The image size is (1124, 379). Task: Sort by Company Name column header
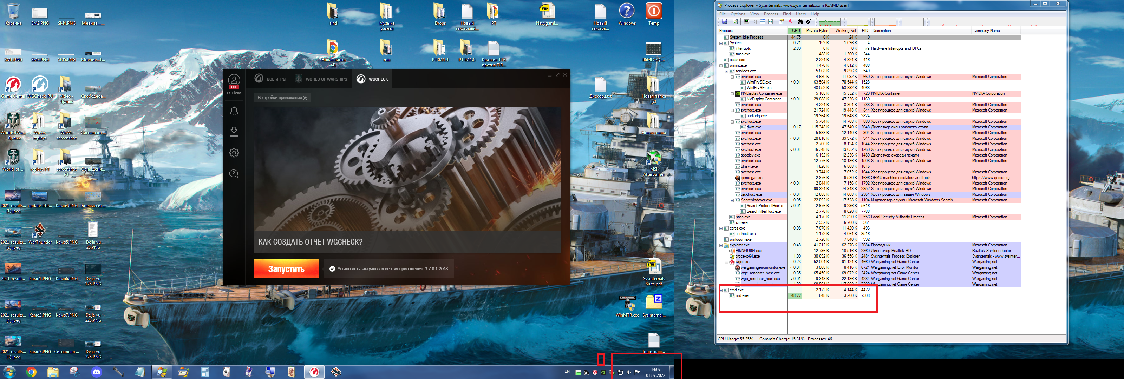996,31
